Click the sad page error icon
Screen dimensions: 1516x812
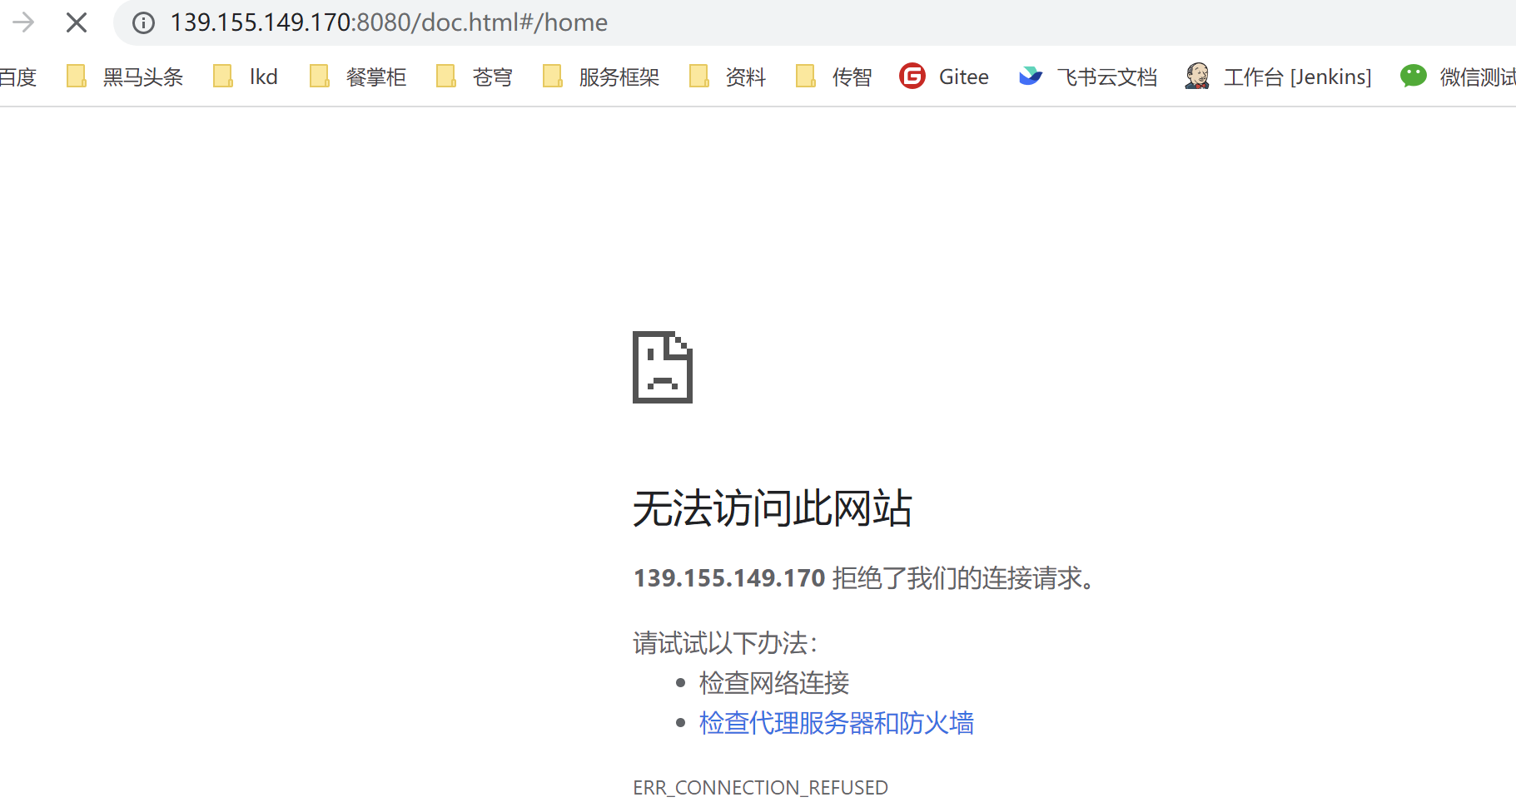663,367
